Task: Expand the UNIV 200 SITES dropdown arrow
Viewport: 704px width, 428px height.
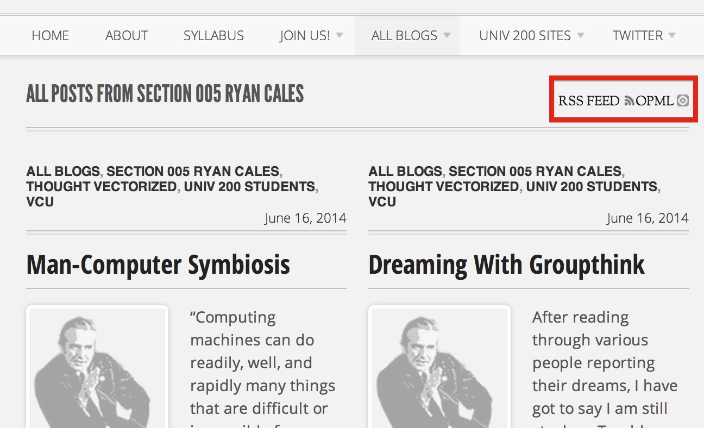Action: pos(580,35)
